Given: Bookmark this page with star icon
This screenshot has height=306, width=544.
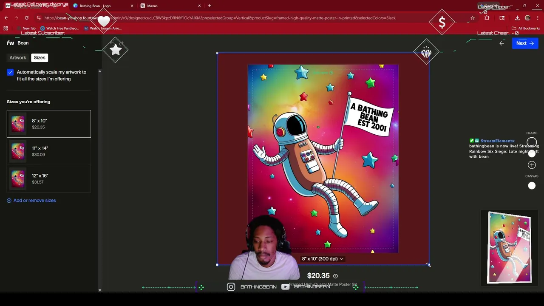Looking at the screenshot, I should point(472,18).
